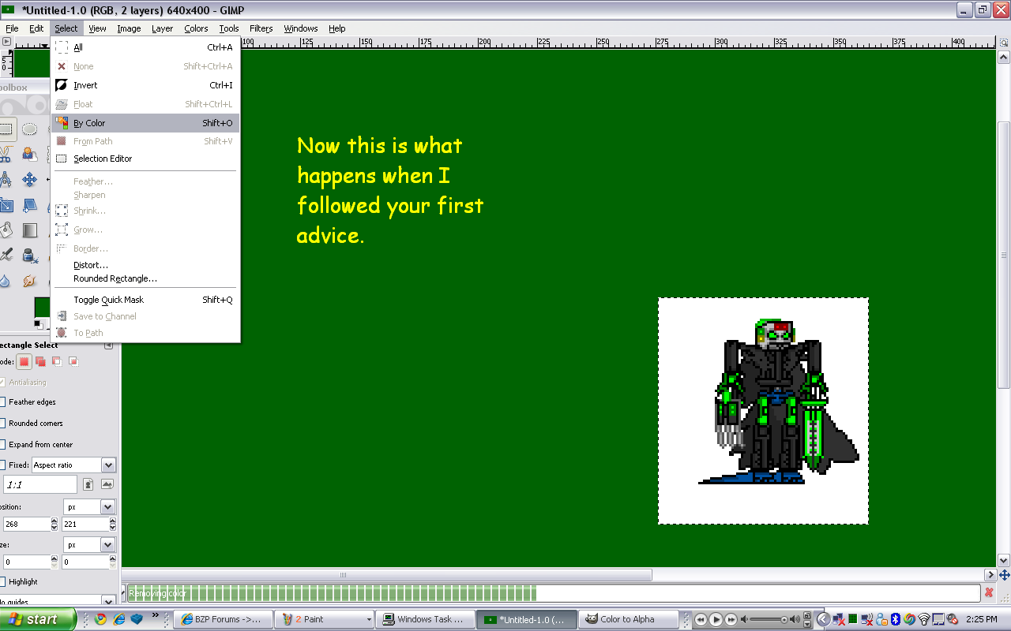
Task: Switch to Windows Task Manager taskbar button
Action: click(x=425, y=619)
